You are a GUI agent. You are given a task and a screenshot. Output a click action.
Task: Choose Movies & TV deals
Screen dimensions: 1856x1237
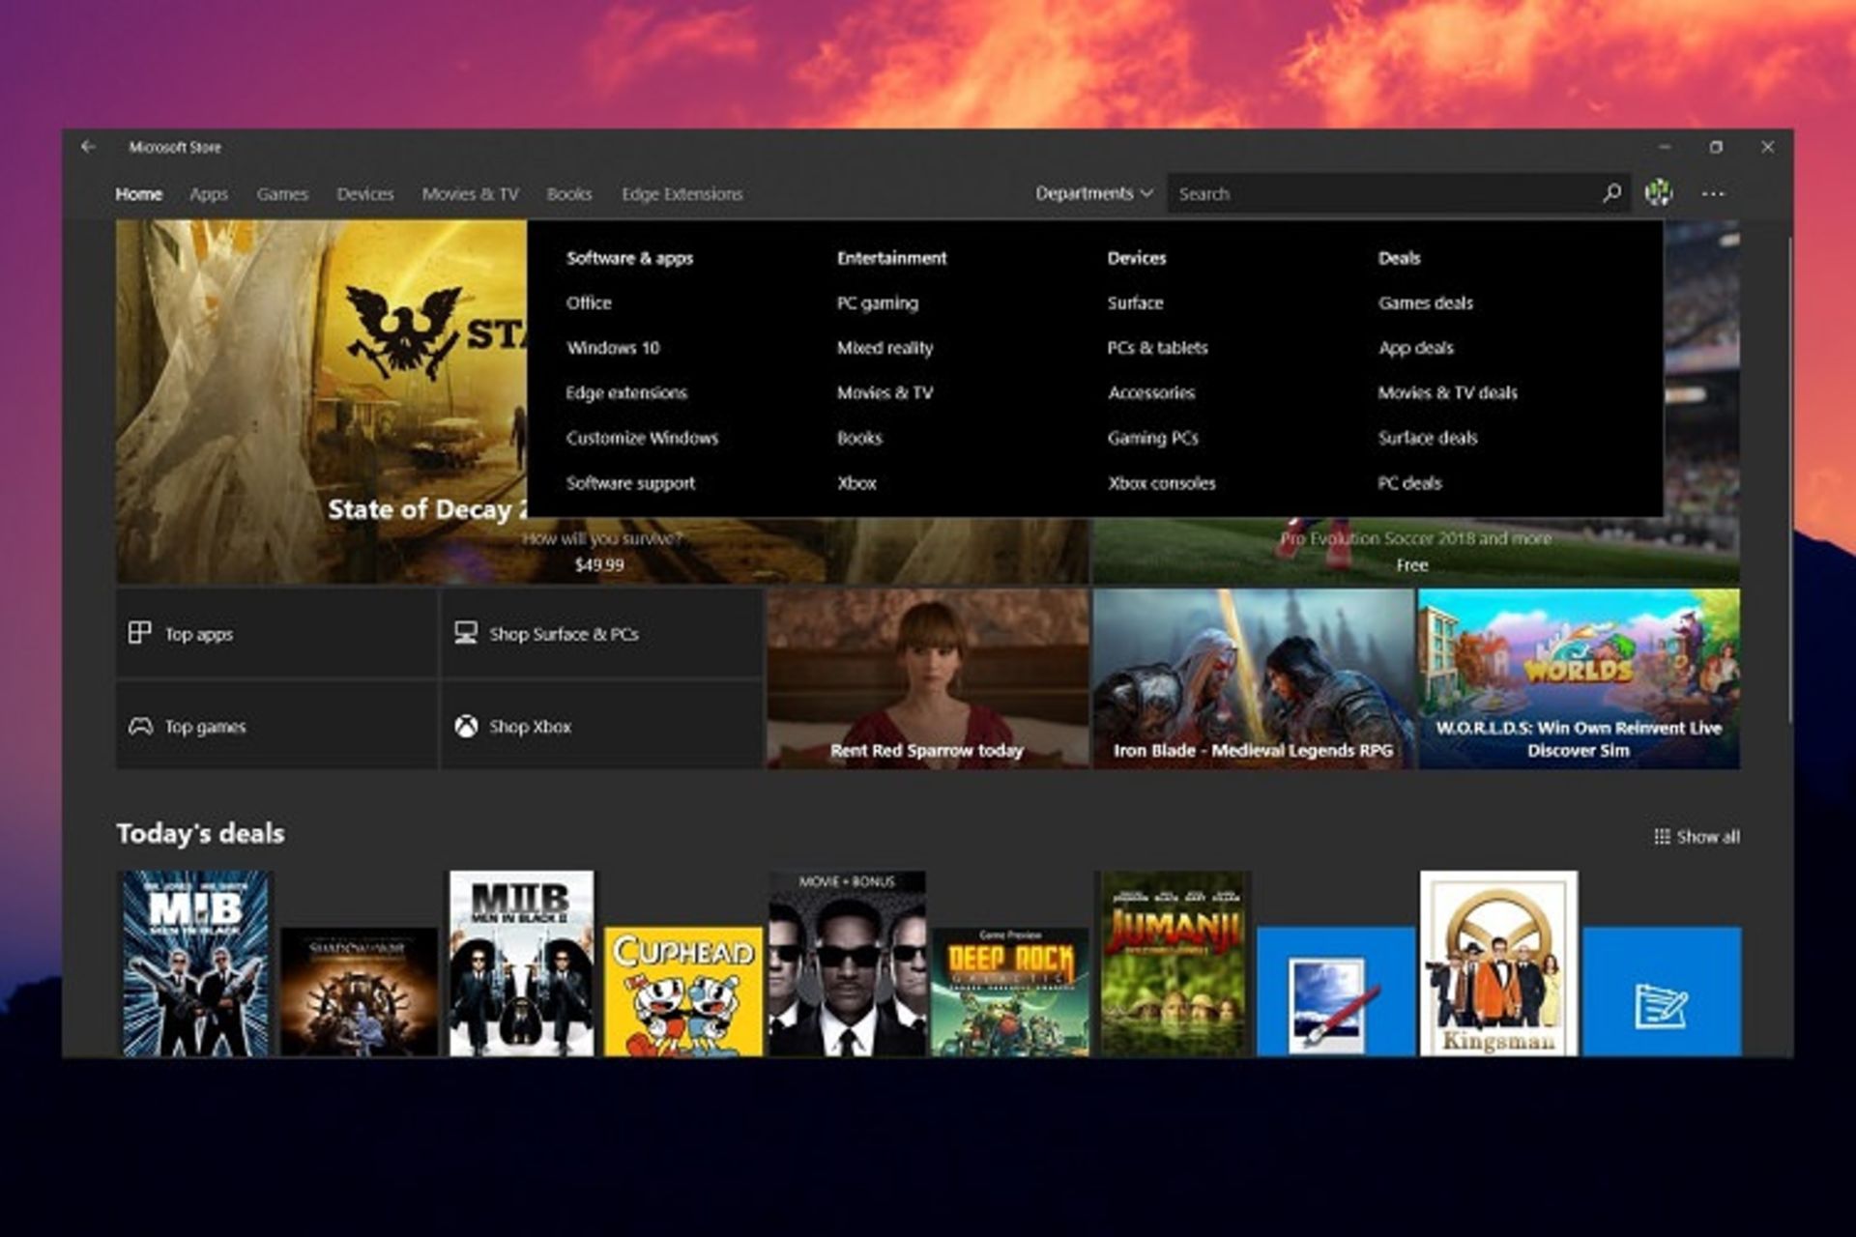(1448, 392)
